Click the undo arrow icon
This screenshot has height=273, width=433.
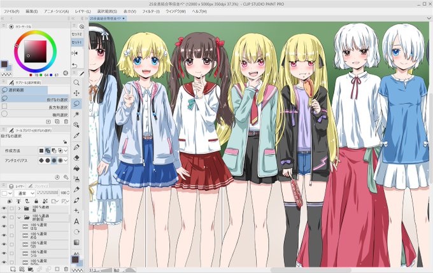click(75, 66)
